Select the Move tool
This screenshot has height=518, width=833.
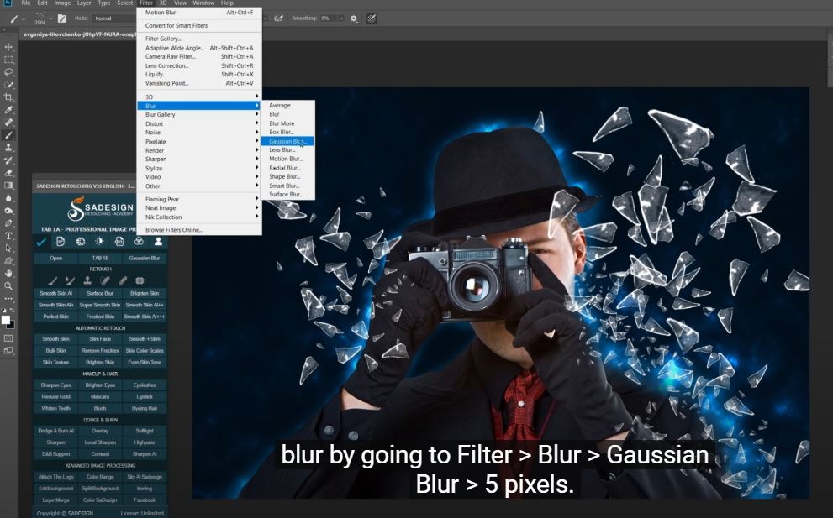[x=9, y=47]
